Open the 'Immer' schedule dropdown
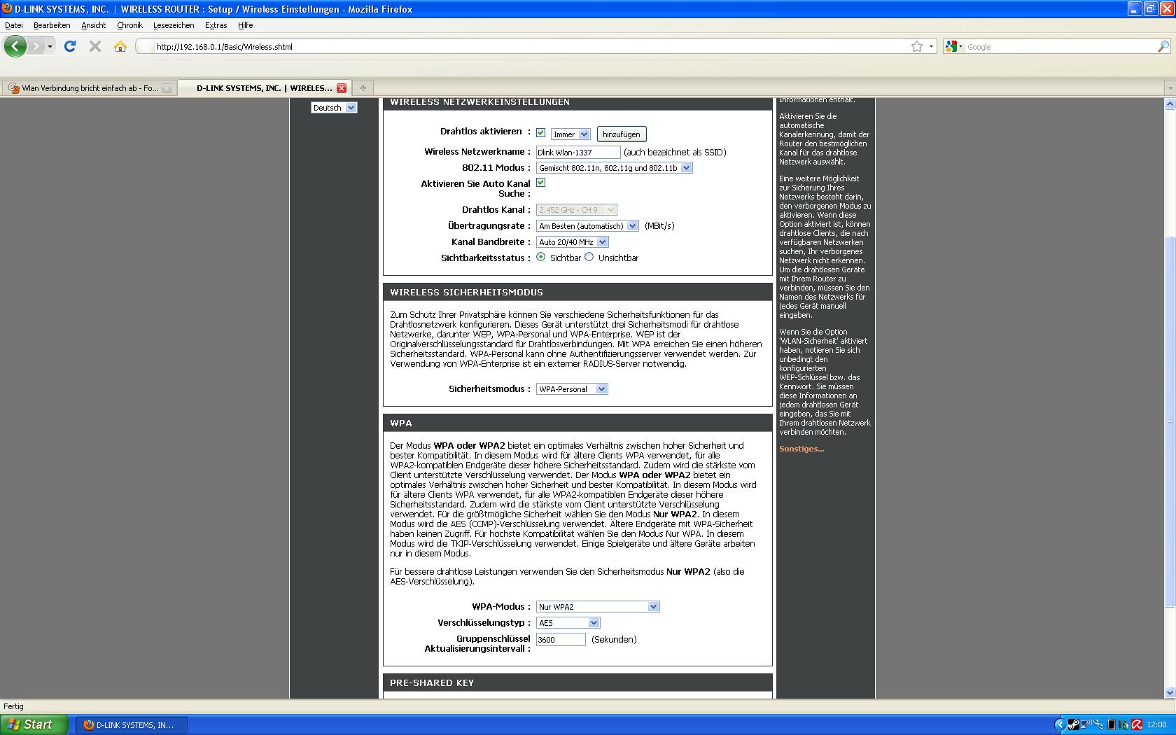Screen dimensions: 1176x735 tap(570, 134)
